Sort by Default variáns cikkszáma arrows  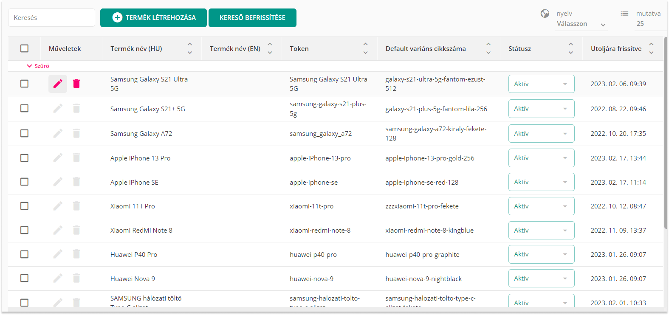488,48
